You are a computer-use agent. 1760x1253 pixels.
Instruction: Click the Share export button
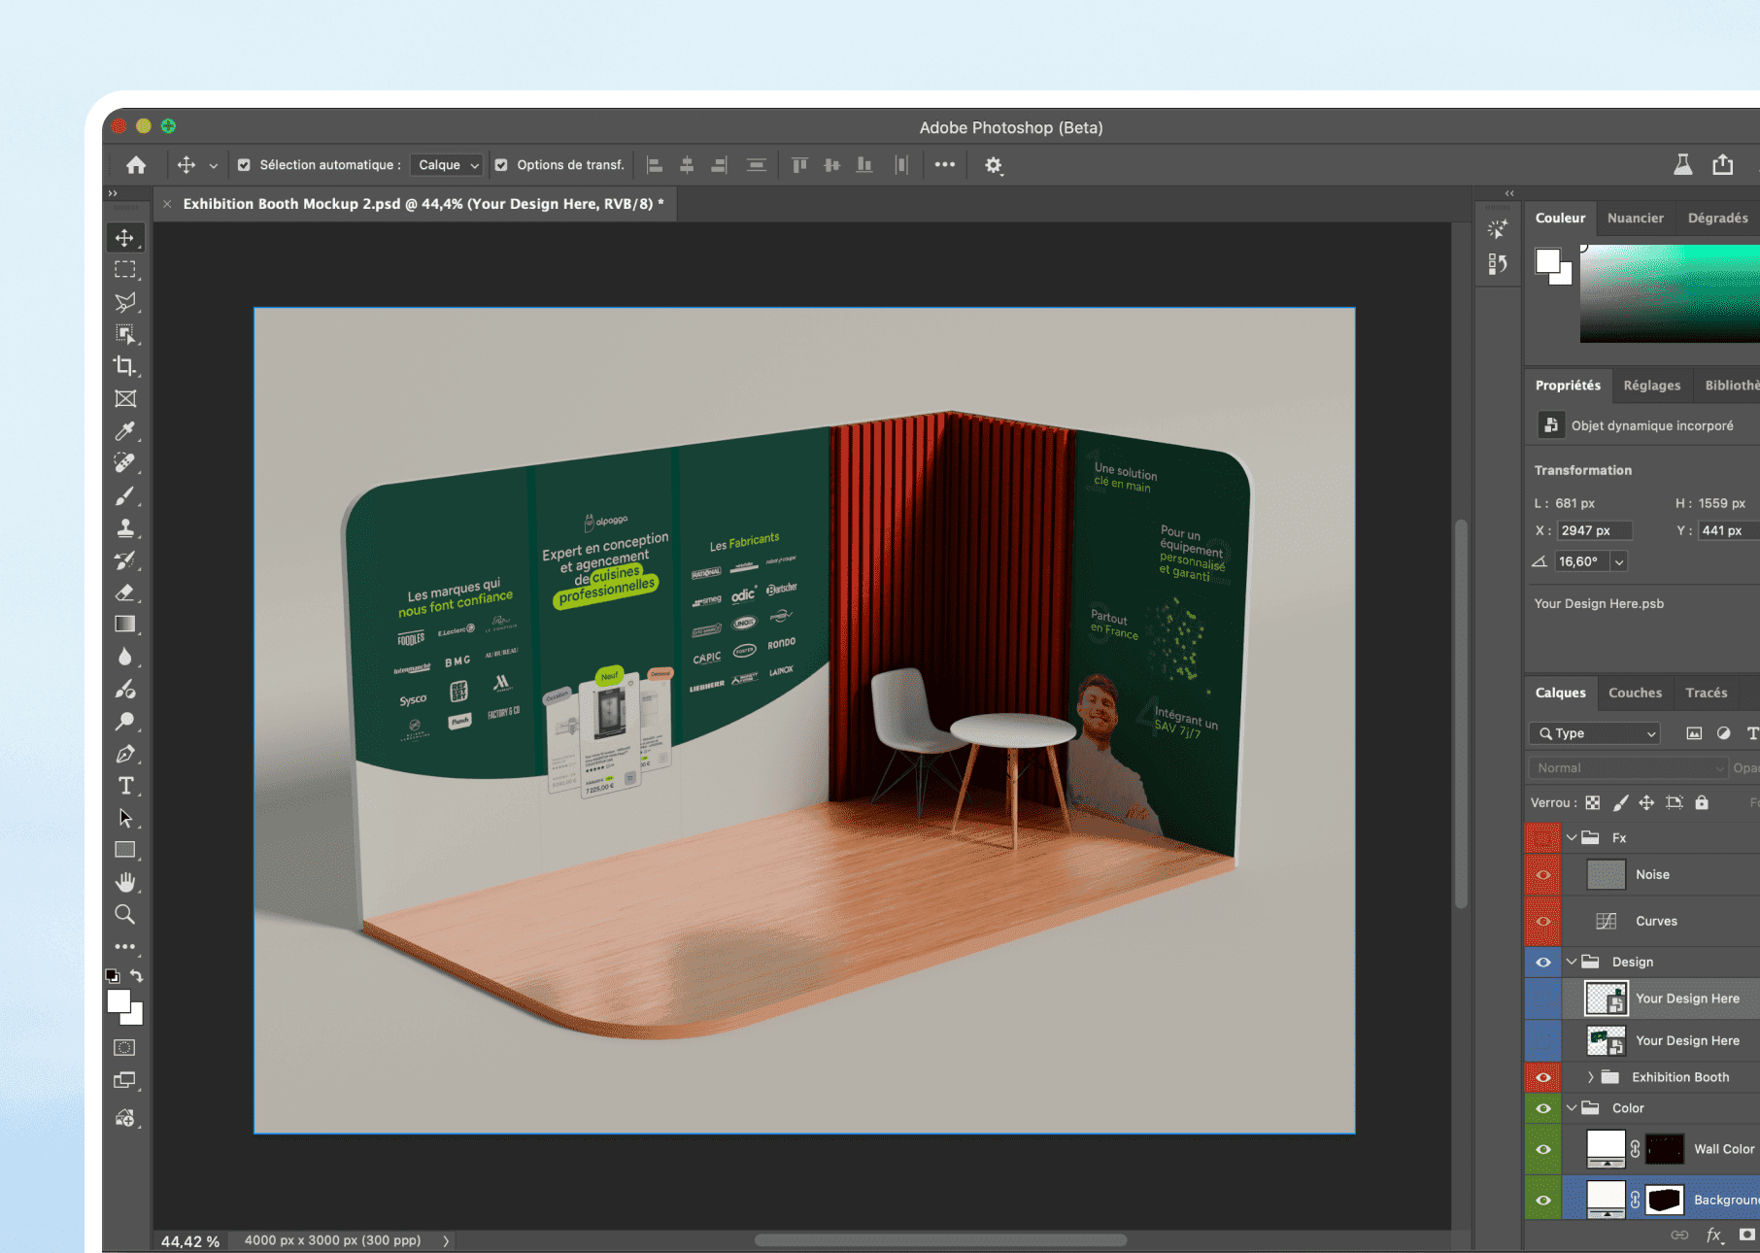point(1722,165)
